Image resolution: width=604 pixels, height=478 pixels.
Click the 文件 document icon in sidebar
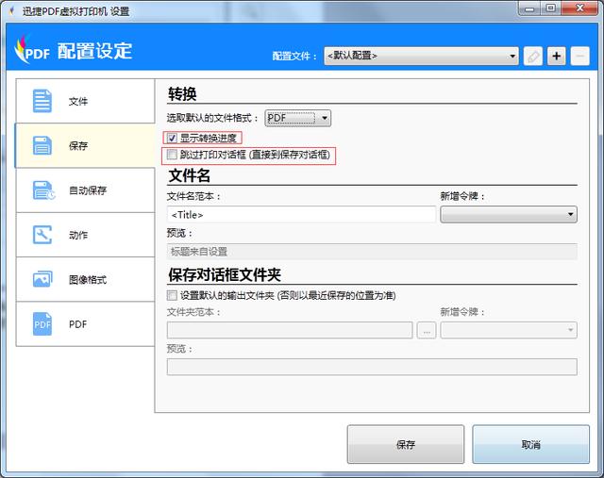43,101
